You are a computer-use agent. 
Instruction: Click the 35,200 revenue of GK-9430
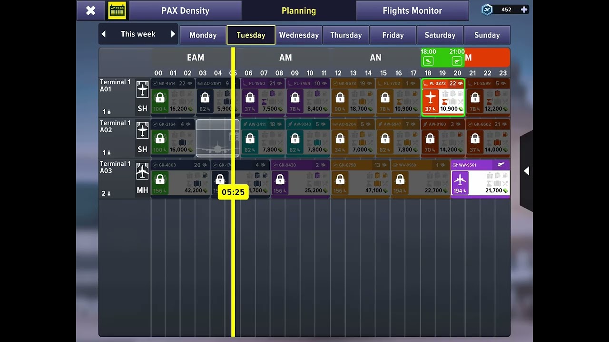coord(313,190)
